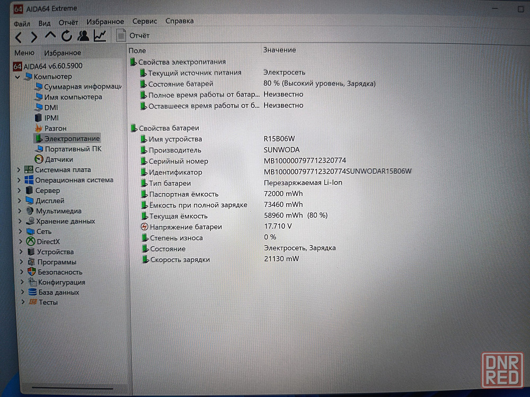Image resolution: width=530 pixels, height=397 pixels.
Task: Click the Устройства tree icon
Action: 31,252
